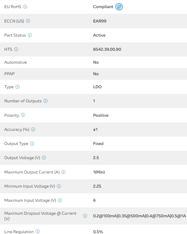Click the green leaf RoHS compliant icon

[119, 7]
